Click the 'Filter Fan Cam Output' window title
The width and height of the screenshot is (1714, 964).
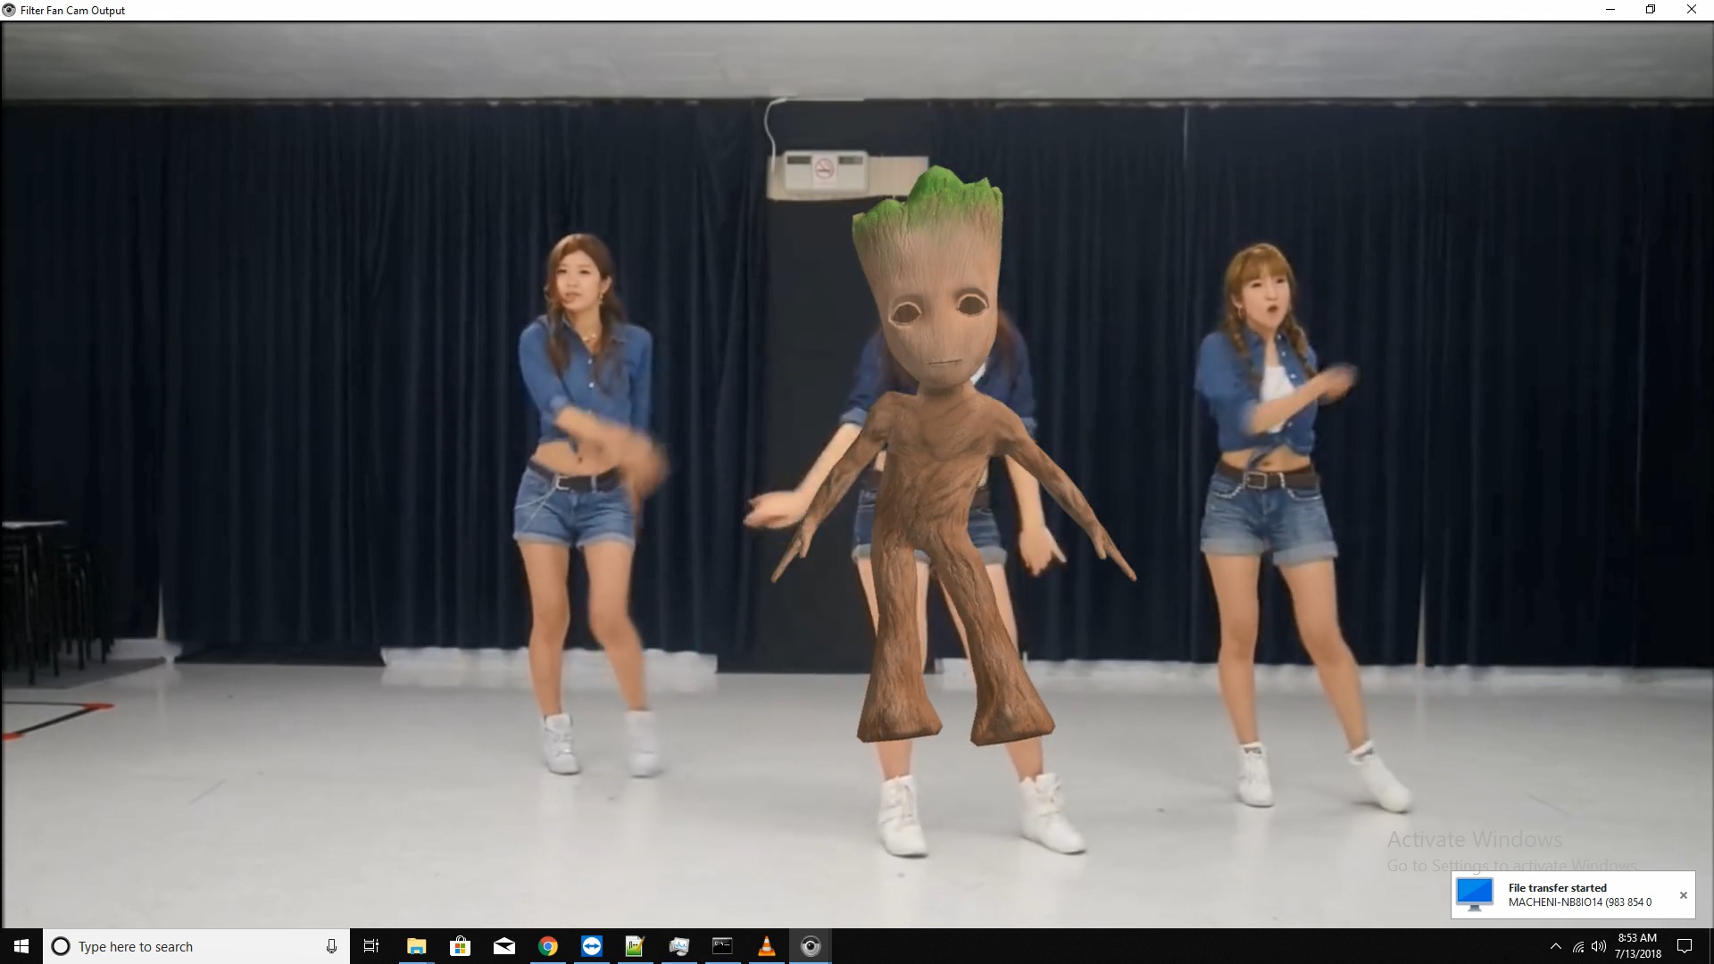pos(72,11)
